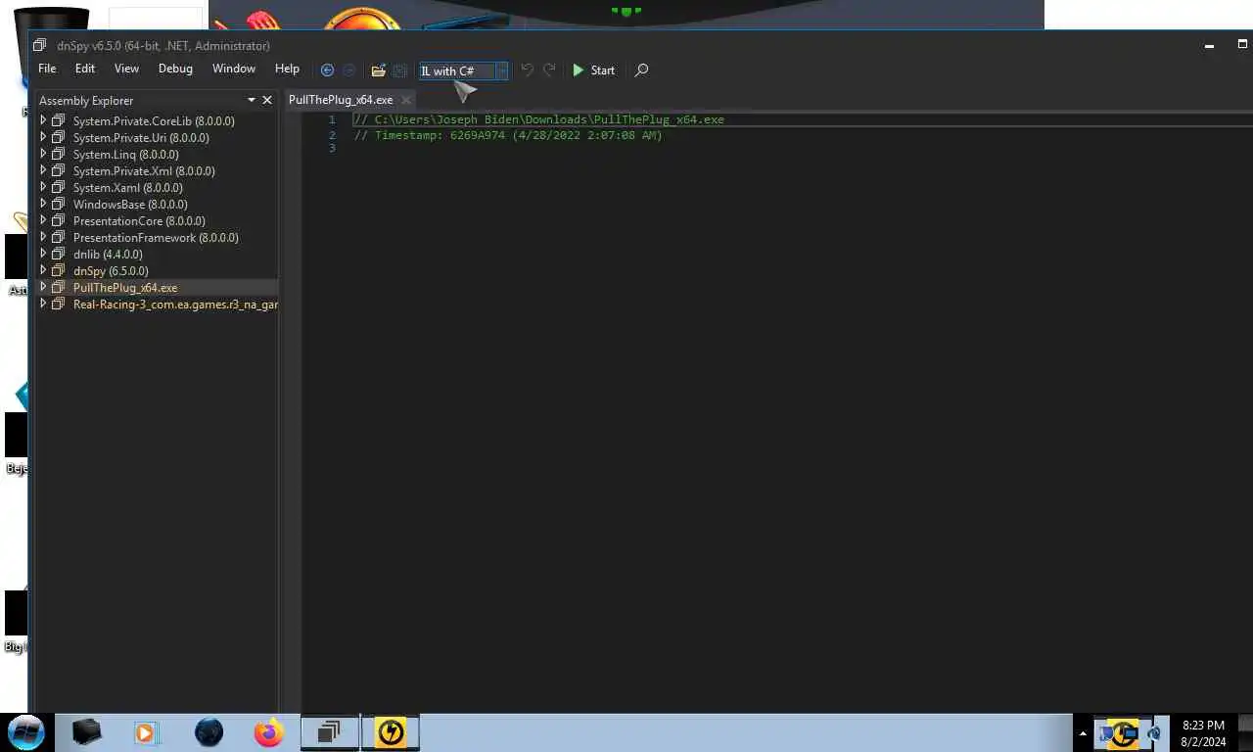Select System.Private.Xml (8.0.0.0) assembly

pyautogui.click(x=144, y=171)
